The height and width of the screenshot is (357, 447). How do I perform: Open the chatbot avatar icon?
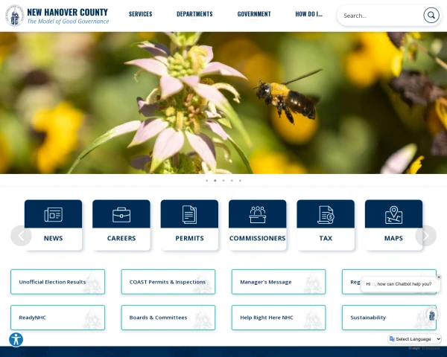[431, 315]
